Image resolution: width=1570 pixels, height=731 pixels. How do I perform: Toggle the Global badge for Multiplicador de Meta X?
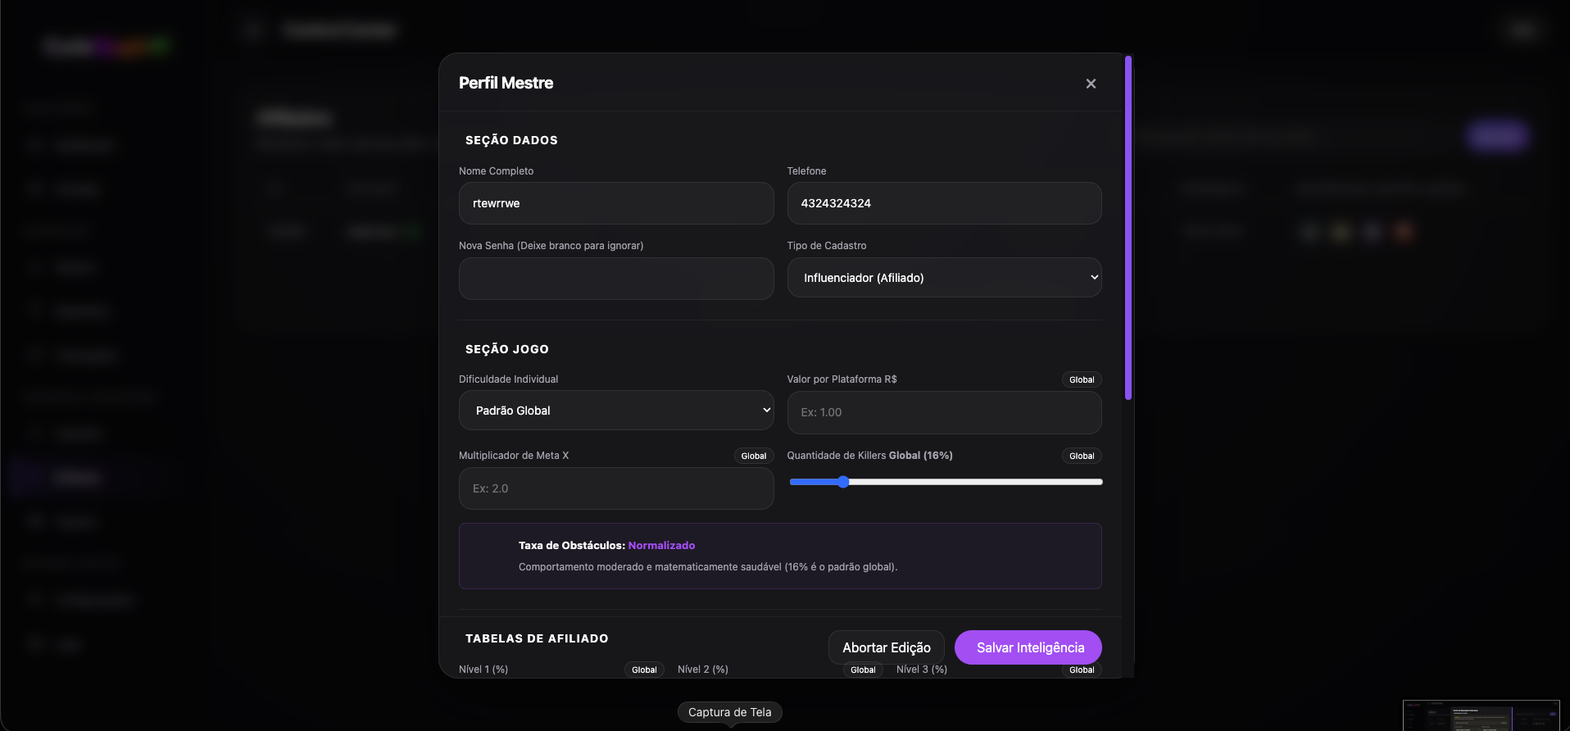pyautogui.click(x=754, y=456)
